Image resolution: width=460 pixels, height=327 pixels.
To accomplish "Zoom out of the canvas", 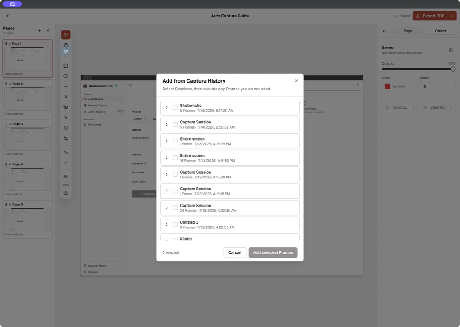I will (x=66, y=193).
